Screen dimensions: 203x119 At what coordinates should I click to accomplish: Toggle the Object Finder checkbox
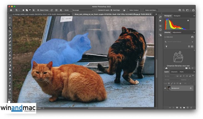(38, 10)
